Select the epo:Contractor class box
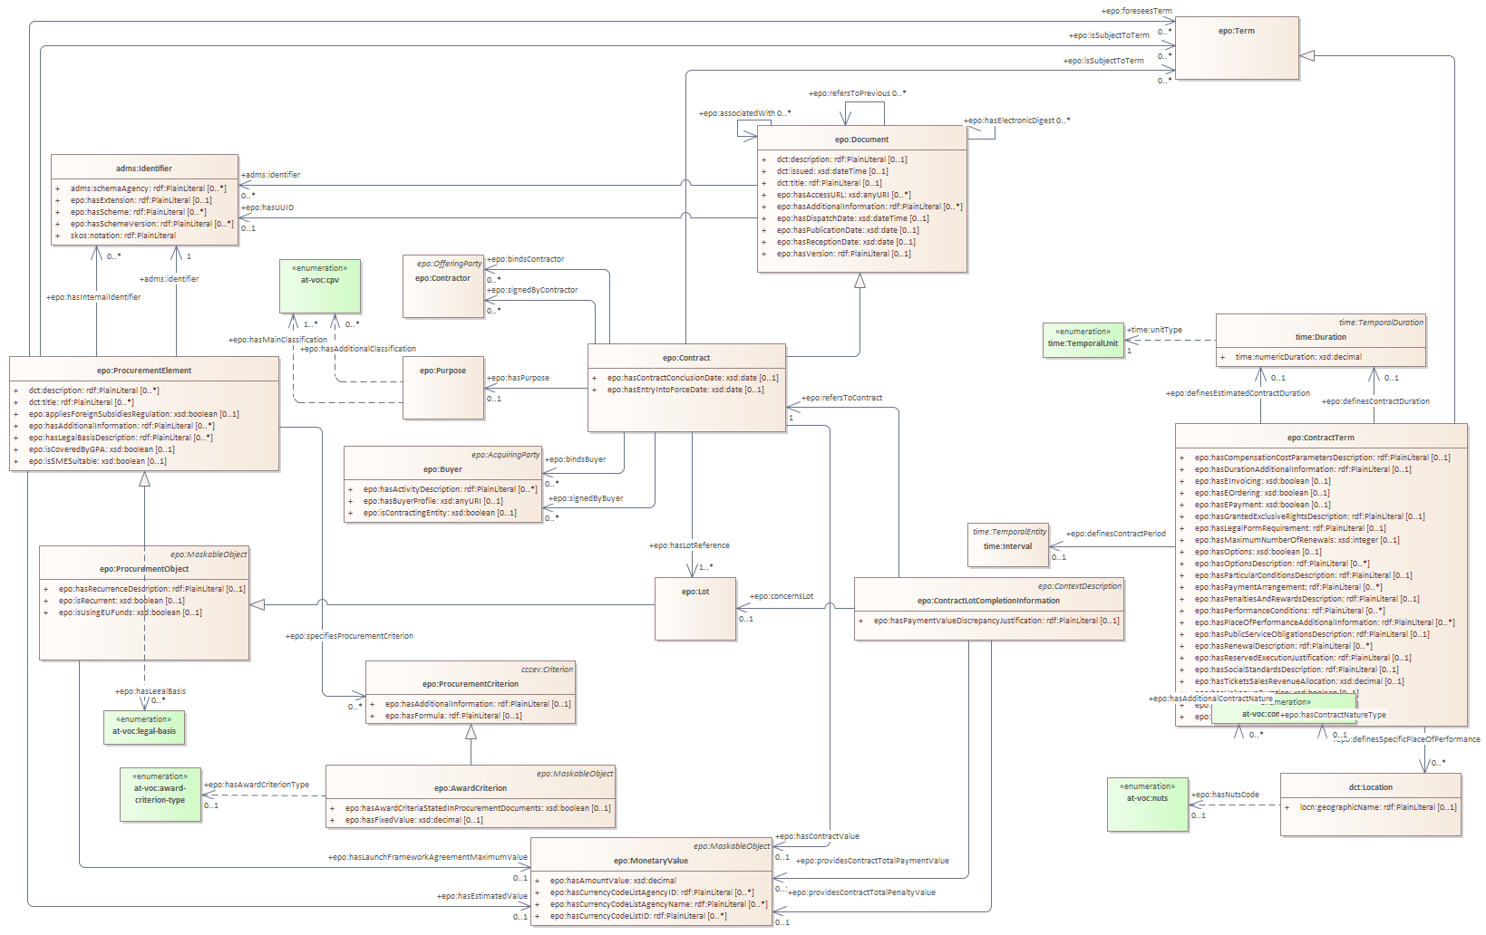The width and height of the screenshot is (1486, 935). [443, 286]
